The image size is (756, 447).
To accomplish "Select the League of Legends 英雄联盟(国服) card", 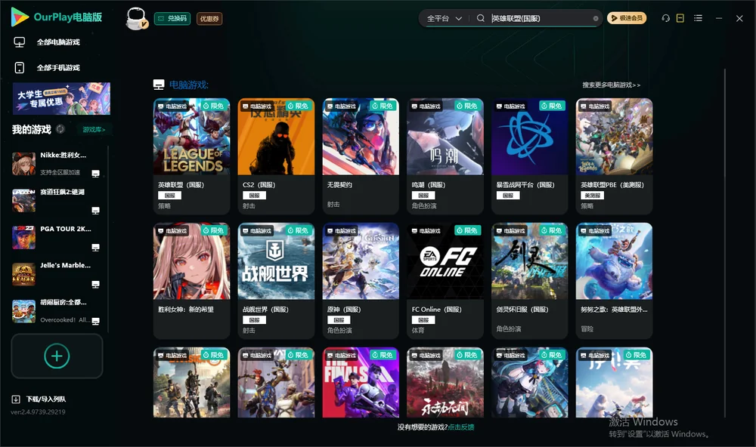I will tap(191, 156).
